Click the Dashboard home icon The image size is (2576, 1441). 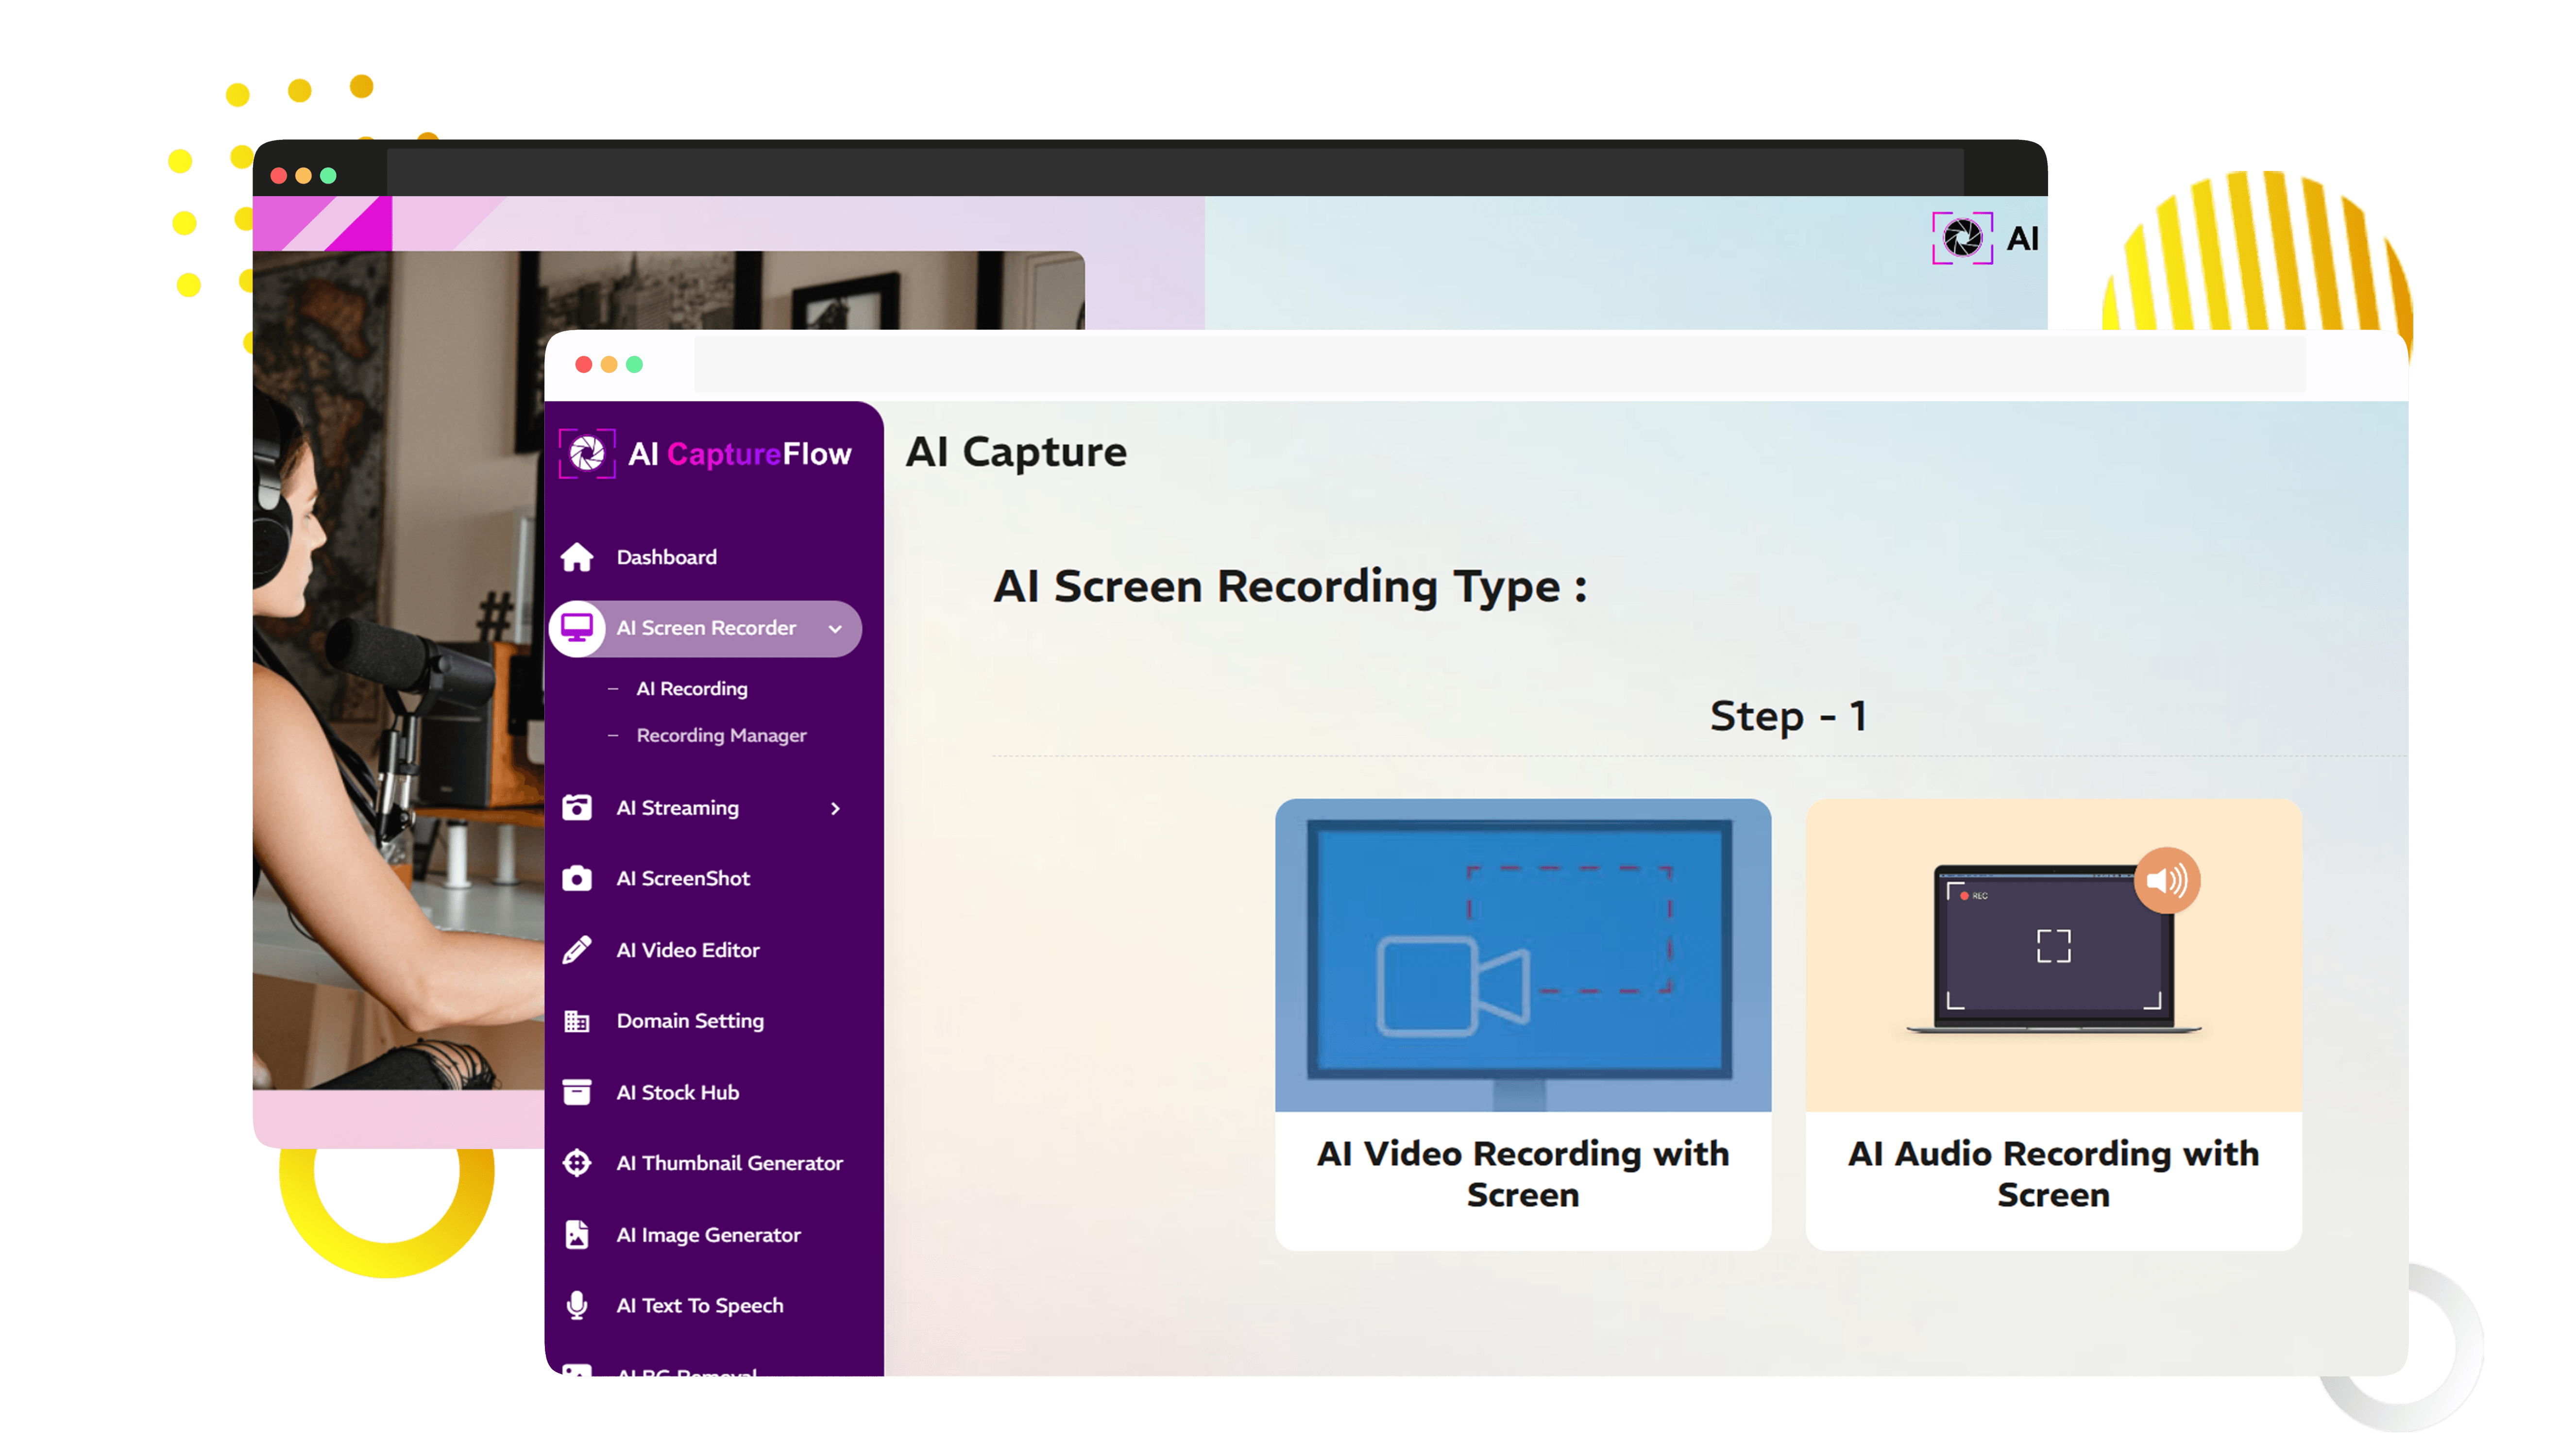coord(577,557)
